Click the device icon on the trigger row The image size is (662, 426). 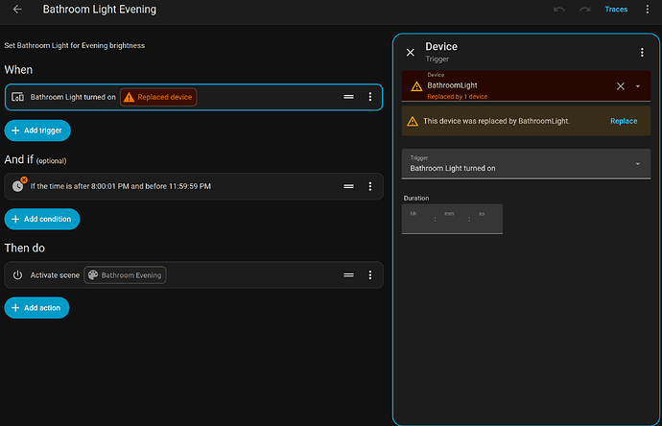point(17,97)
